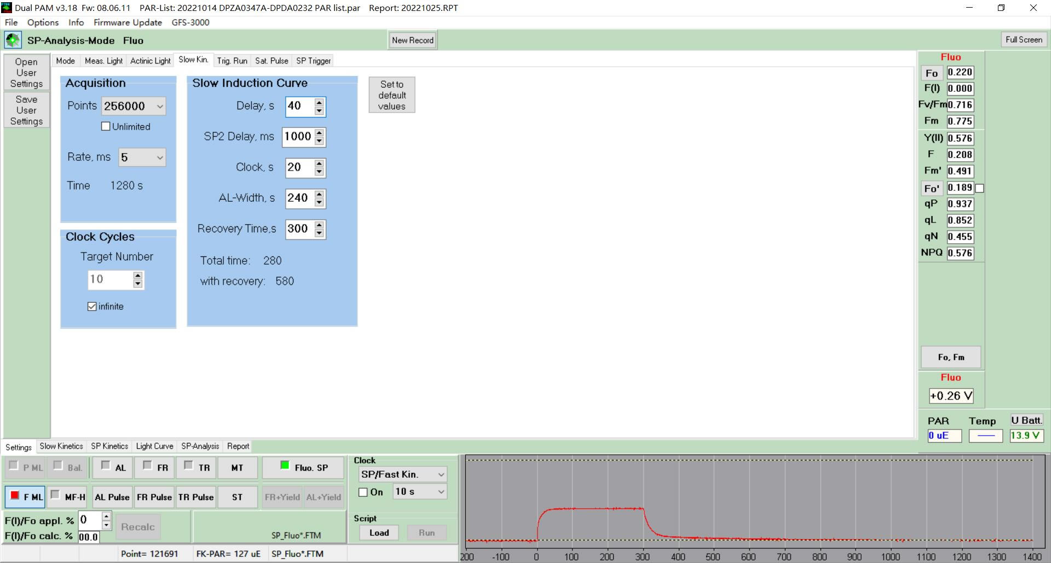Viewport: 1051px width, 563px height.
Task: Uncheck the infinite clock cycles checkbox
Action: point(92,307)
